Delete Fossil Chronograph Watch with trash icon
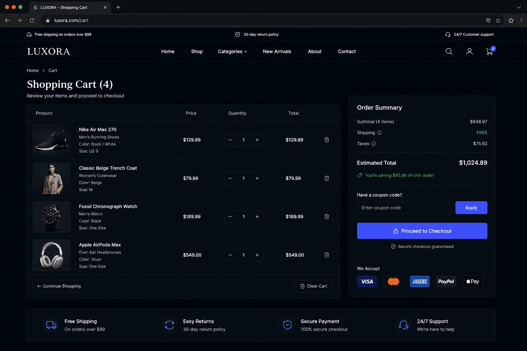The image size is (527, 351). pos(327,217)
